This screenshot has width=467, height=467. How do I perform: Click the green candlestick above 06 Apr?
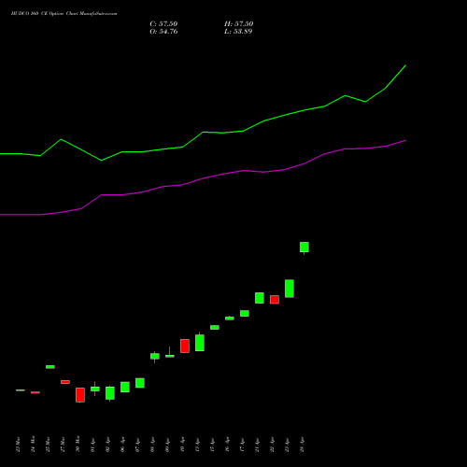pyautogui.click(x=125, y=387)
